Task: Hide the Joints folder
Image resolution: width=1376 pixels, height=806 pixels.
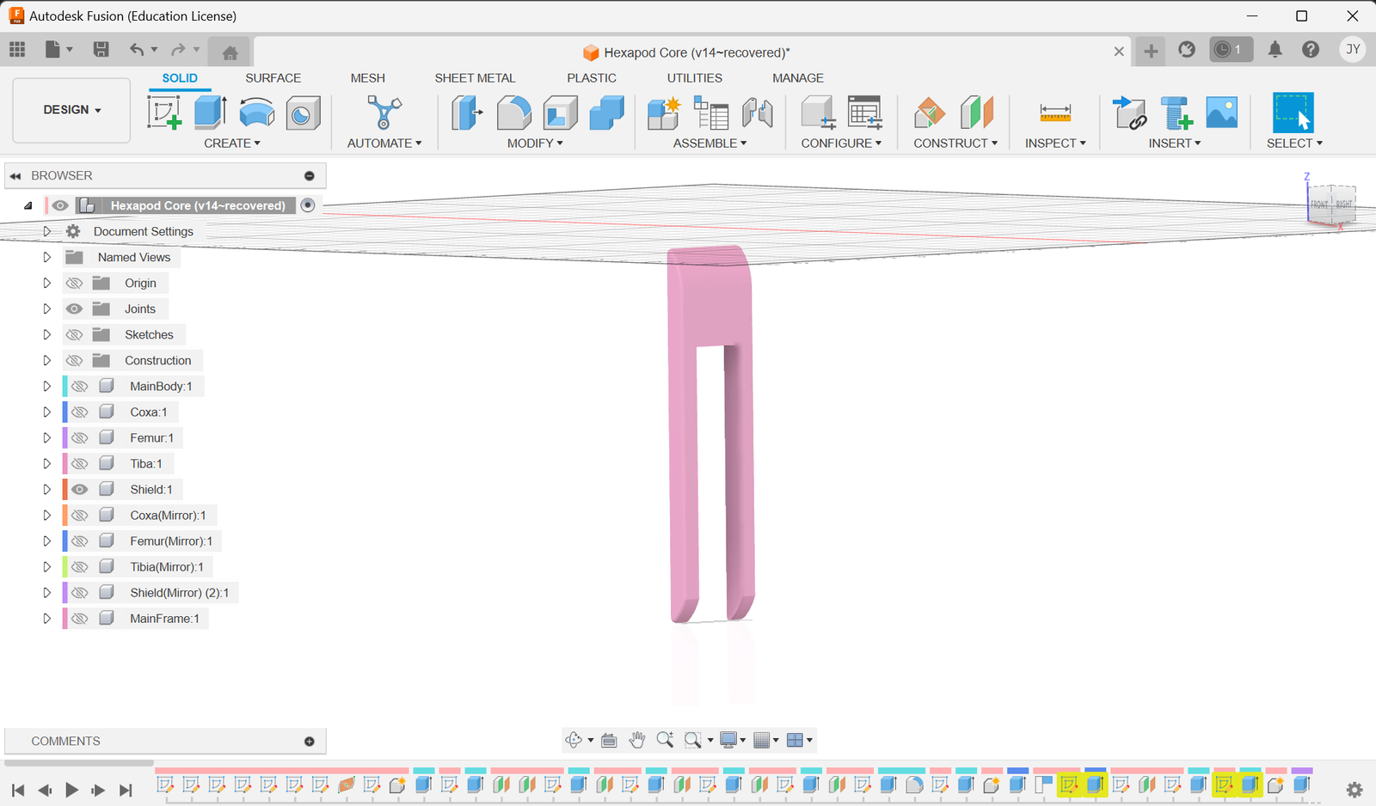Action: (x=75, y=308)
